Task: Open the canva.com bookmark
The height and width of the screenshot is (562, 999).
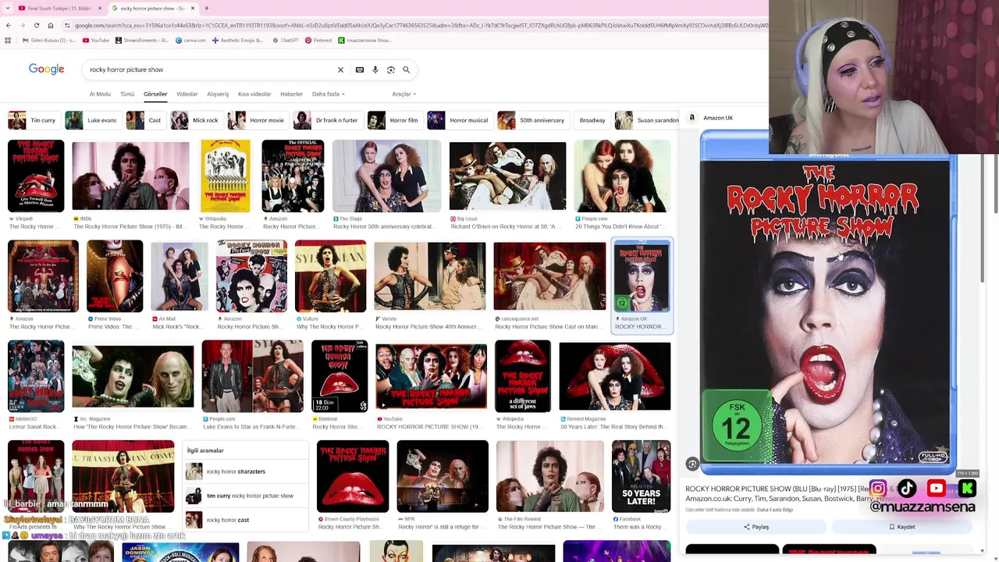Action: tap(191, 40)
